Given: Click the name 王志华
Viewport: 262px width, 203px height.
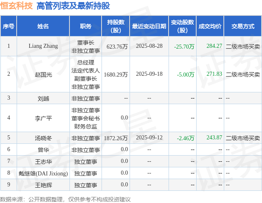Looking at the screenshot, I should 43,162.
